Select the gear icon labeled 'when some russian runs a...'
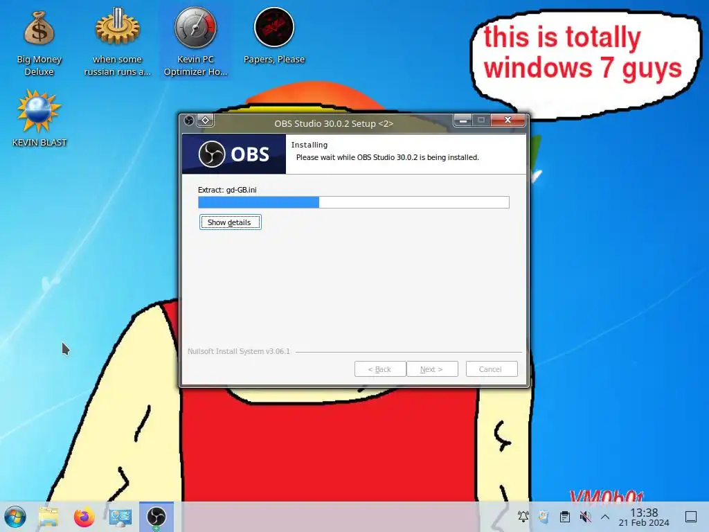 point(117,43)
